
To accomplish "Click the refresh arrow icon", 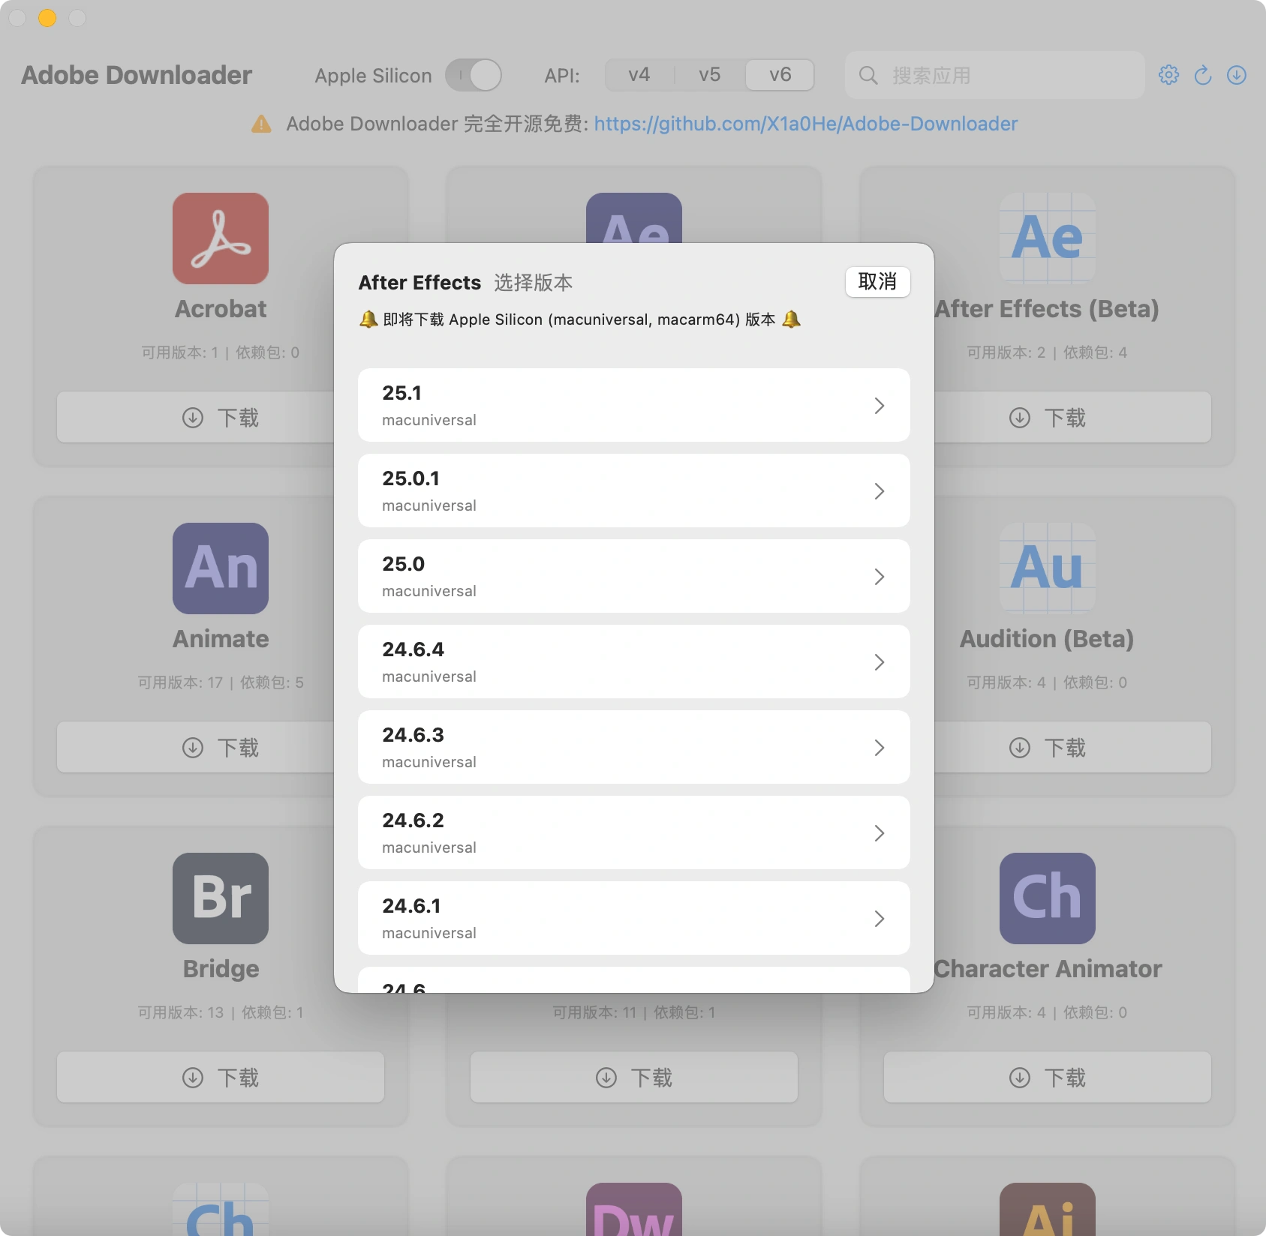I will (x=1203, y=75).
